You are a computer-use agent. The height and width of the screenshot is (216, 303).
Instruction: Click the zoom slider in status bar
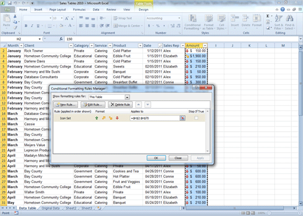[x=284, y=213]
